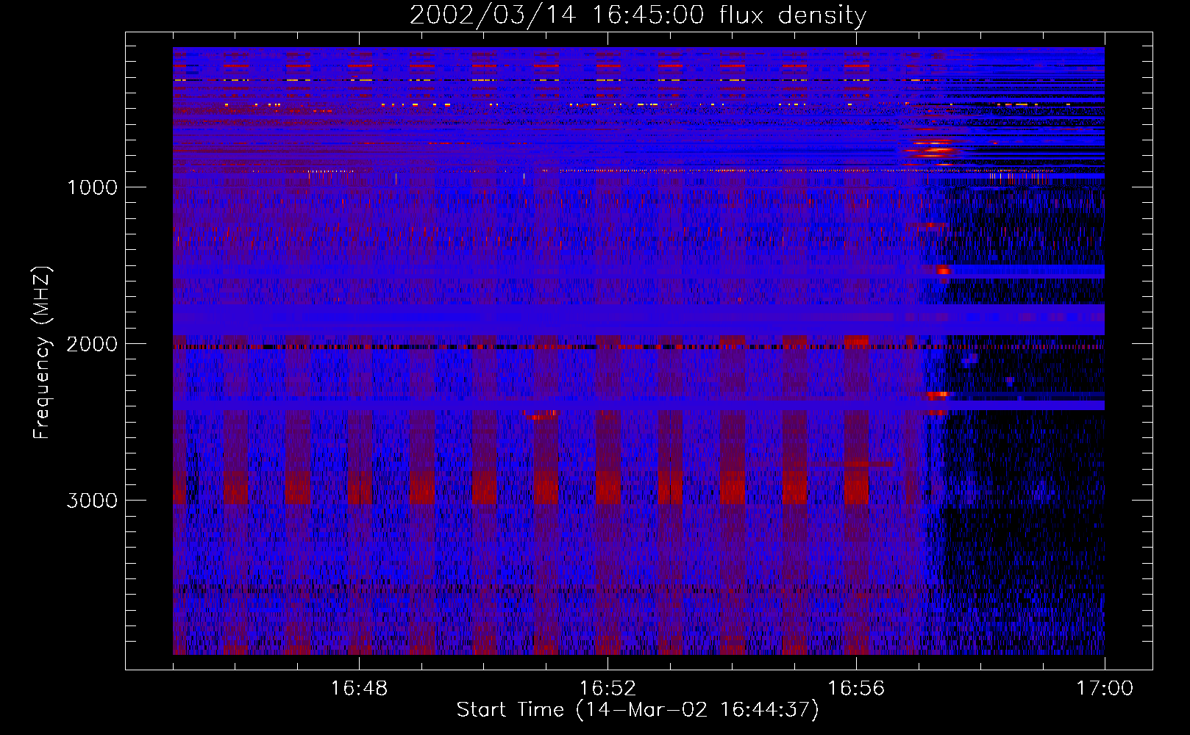Click the "Frequency (MHZ)" y-axis label
Viewport: 1190px width, 735px height.
click(42, 353)
